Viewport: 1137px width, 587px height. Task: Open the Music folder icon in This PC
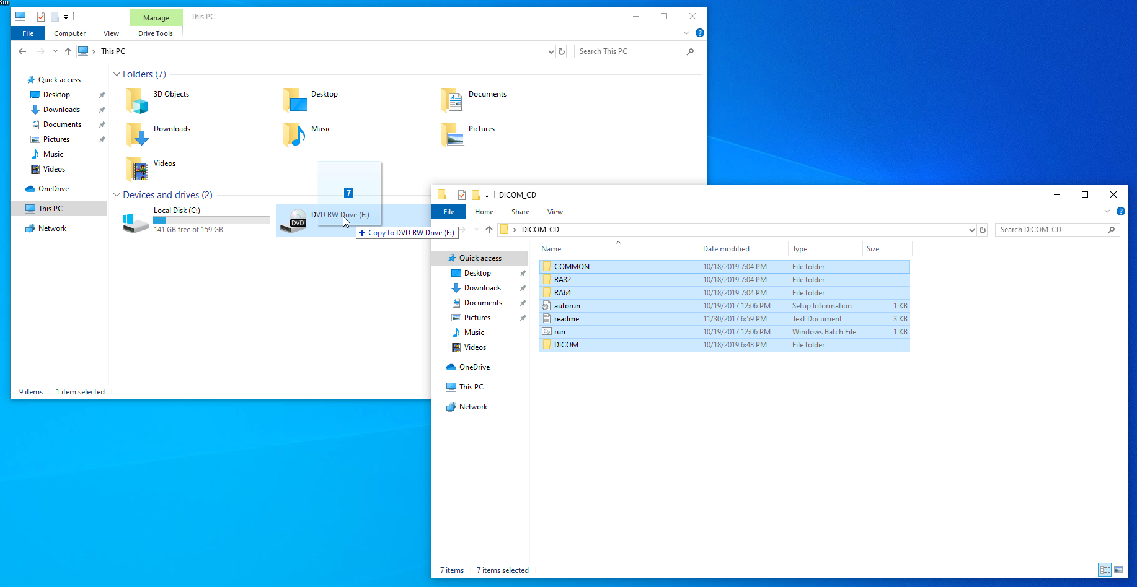[294, 134]
